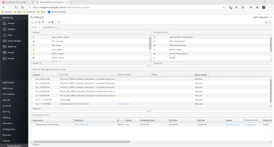The width and height of the screenshot is (274, 147).
Task: Select the platform-agent row in Process Servers
Action: pos(211,49)
